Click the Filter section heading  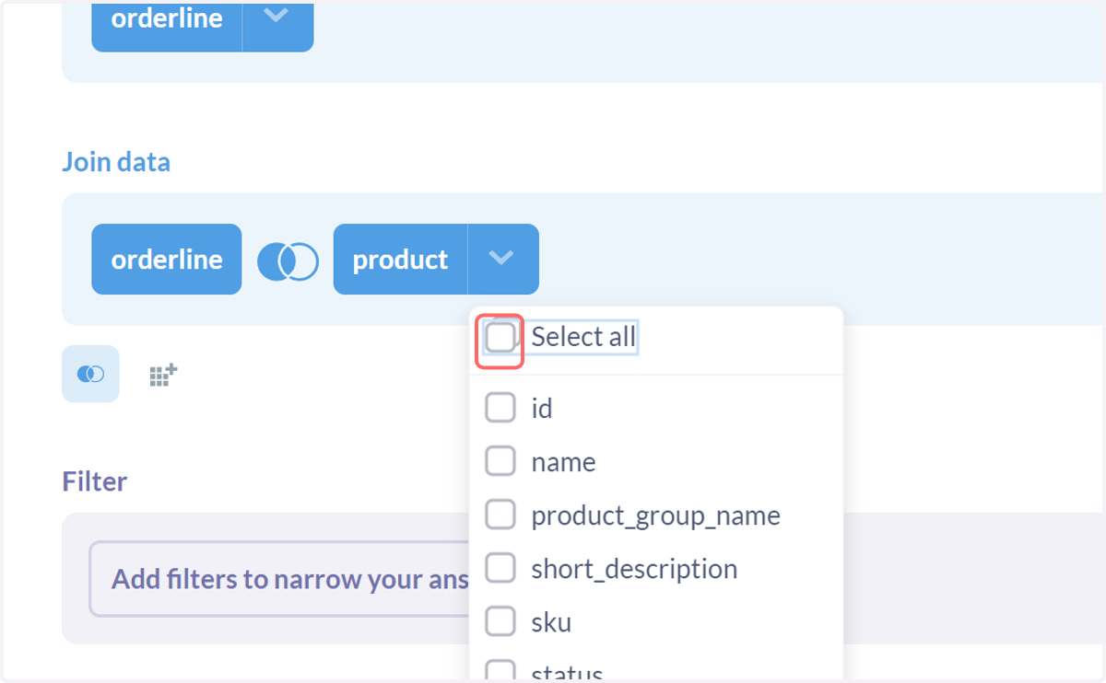coord(95,481)
